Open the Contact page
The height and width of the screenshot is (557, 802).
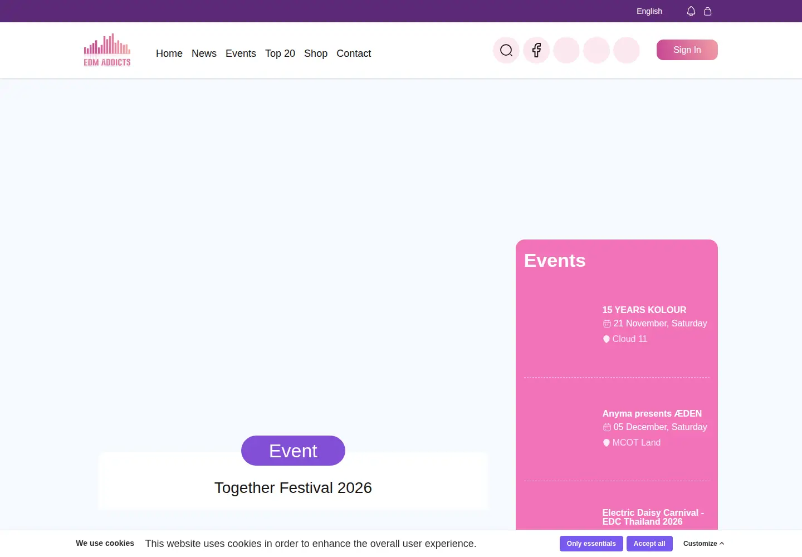354,53
